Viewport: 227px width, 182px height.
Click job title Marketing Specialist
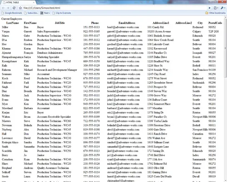point(48,57)
